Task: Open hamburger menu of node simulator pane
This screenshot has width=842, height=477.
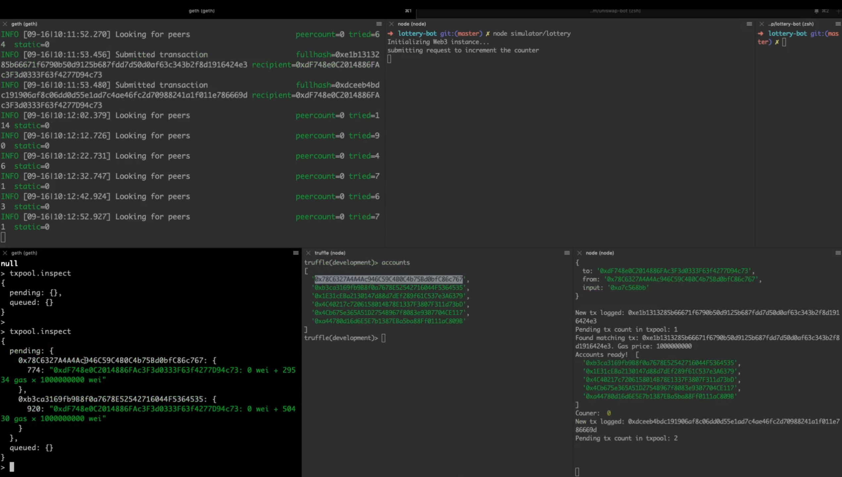Action: [749, 24]
